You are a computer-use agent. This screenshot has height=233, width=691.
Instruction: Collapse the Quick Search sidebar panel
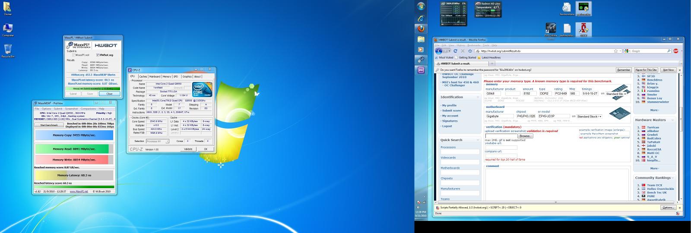click(478, 140)
